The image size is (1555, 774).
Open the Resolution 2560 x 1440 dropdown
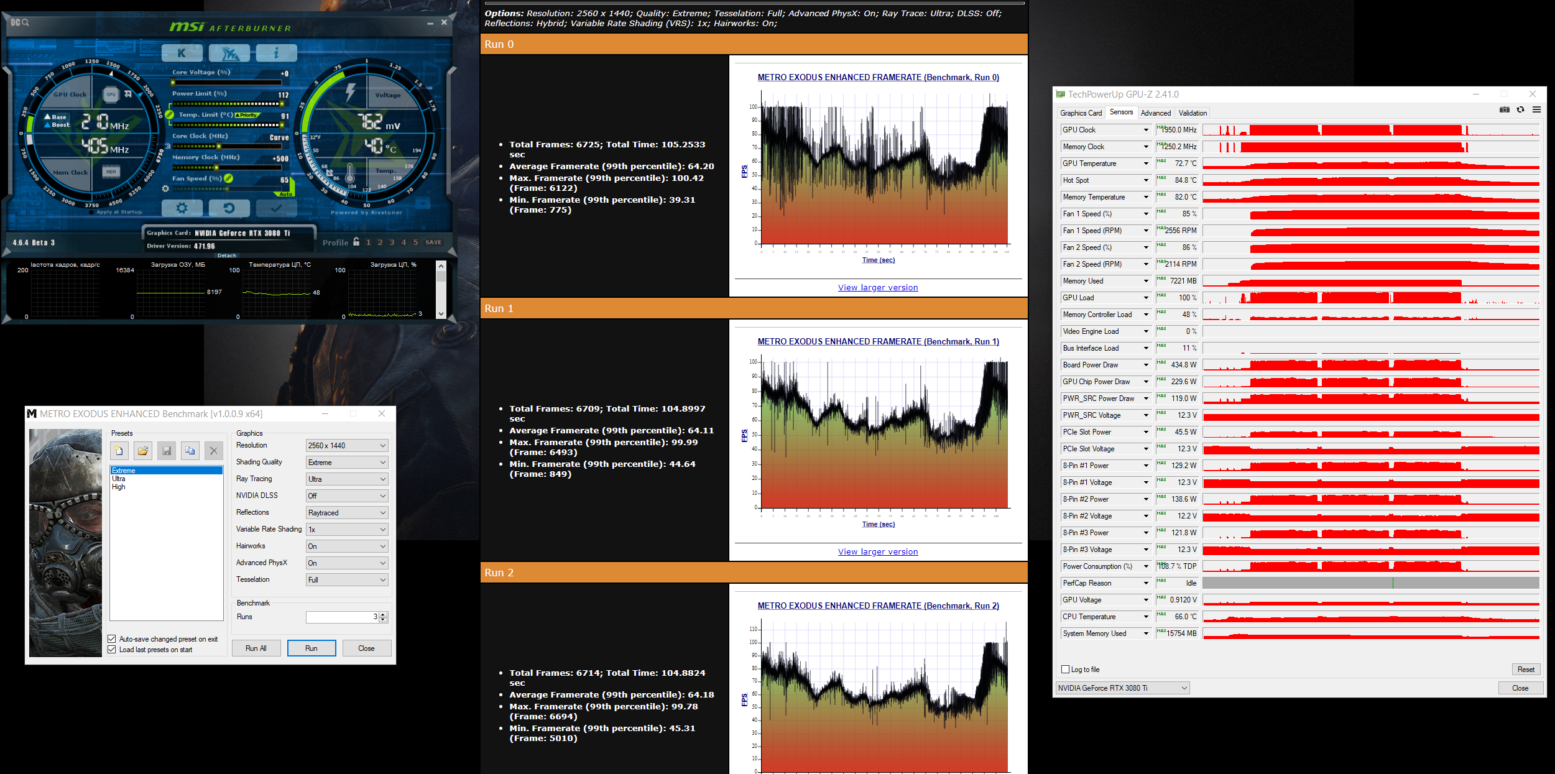pos(347,446)
